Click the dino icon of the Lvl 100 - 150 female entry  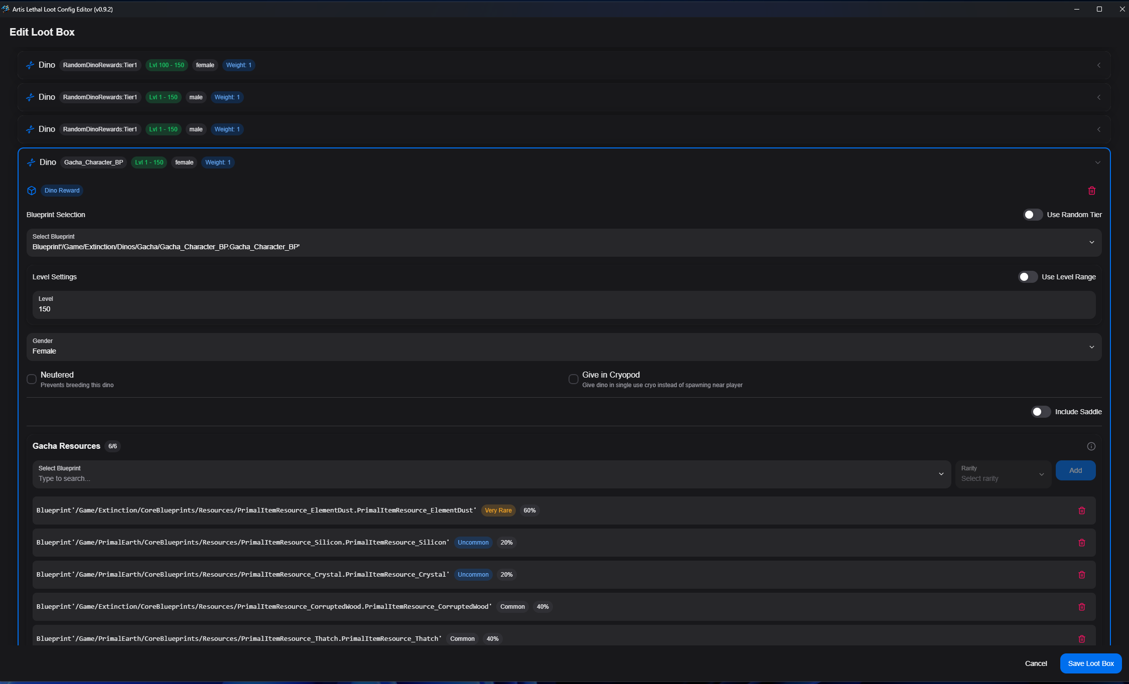(x=30, y=65)
